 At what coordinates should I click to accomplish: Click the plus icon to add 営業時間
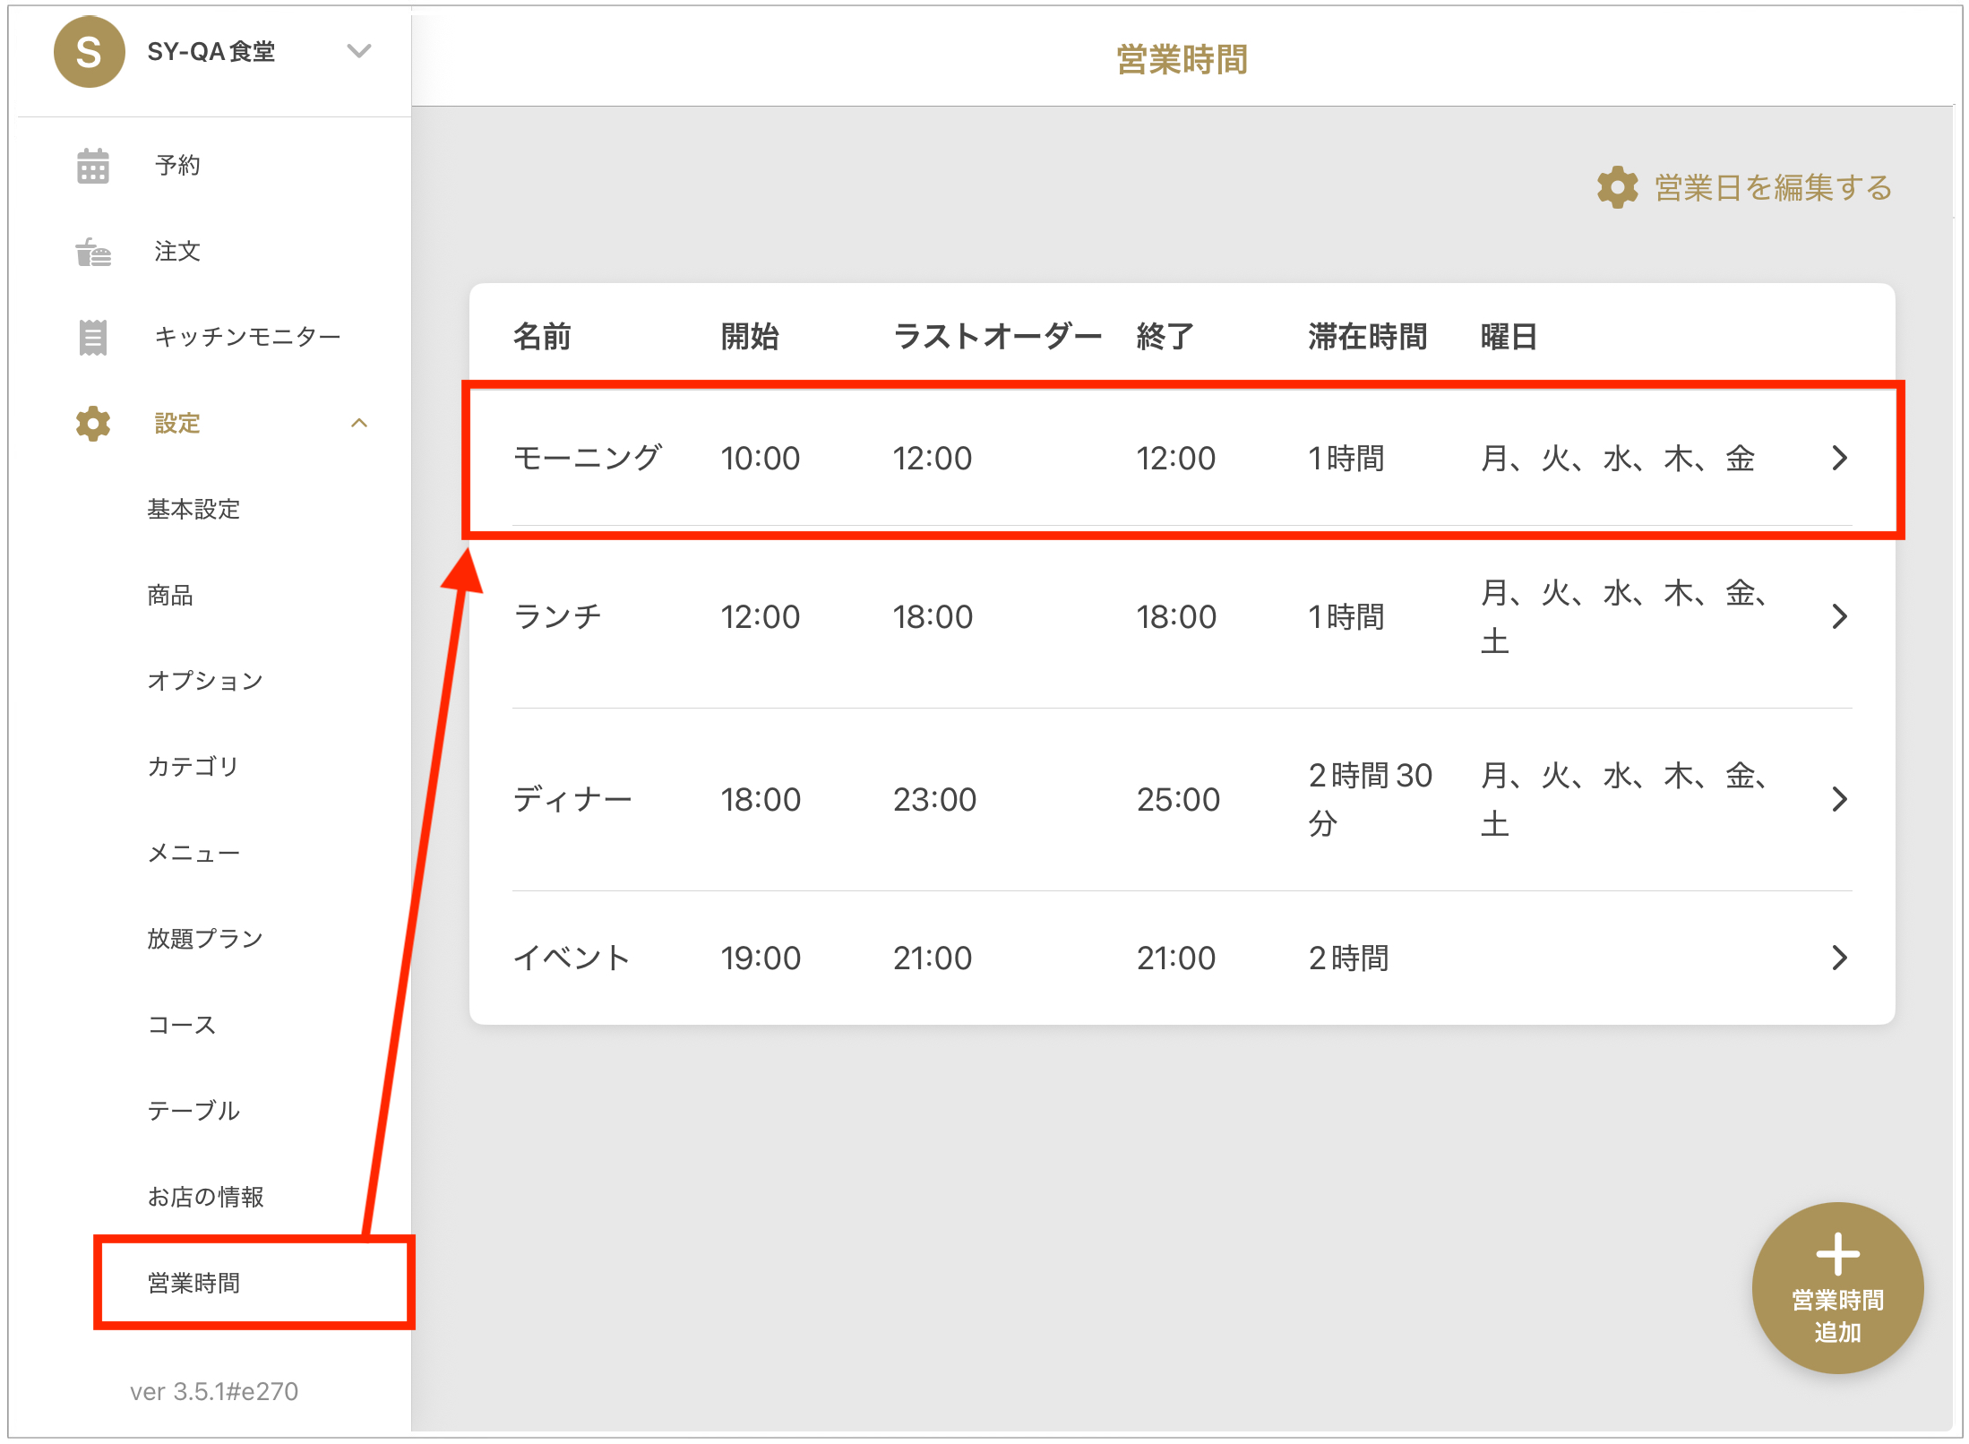coord(1837,1254)
